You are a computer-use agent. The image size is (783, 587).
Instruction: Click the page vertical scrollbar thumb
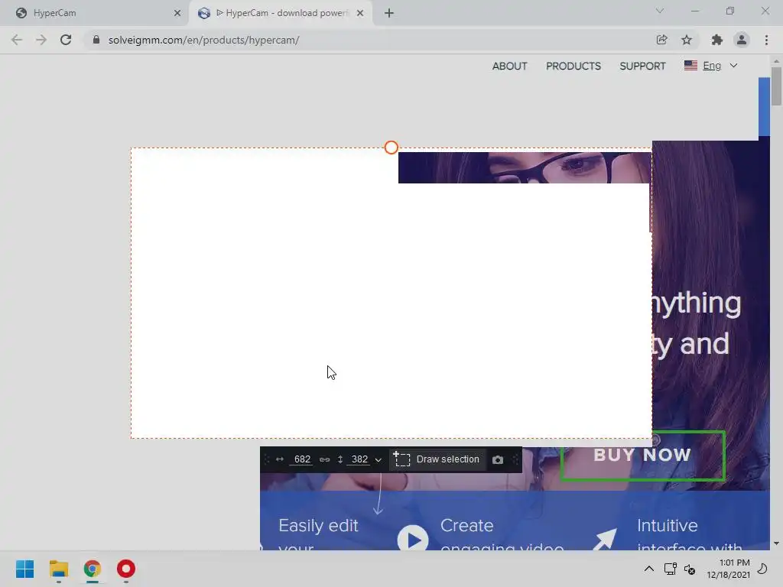[776, 86]
